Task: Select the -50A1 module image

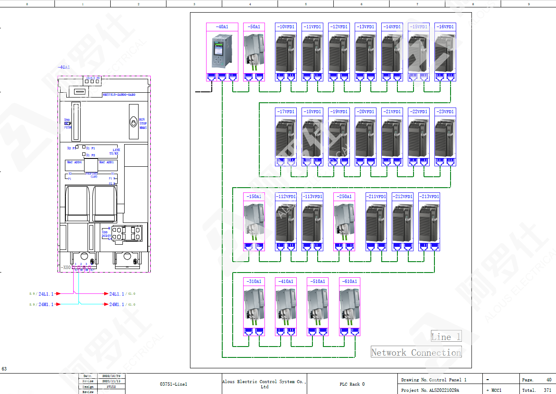Action: tap(254, 51)
